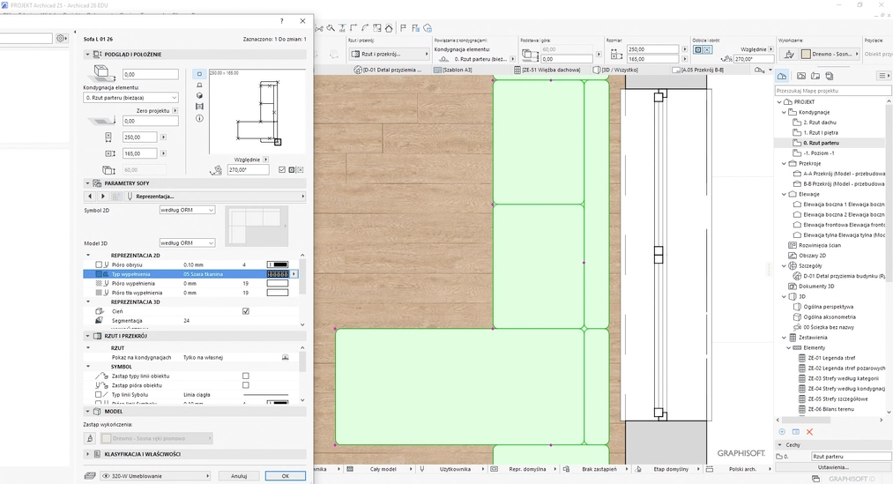Image resolution: width=893 pixels, height=484 pixels.
Task: Click the Drewno - Sosn... finish button
Action: point(830,54)
